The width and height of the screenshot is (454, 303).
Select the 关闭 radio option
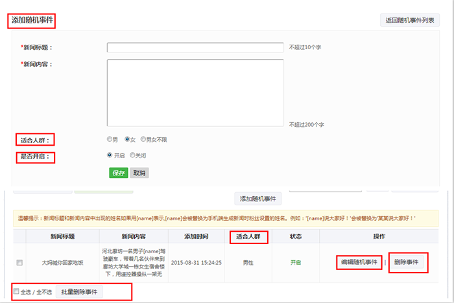tap(133, 155)
